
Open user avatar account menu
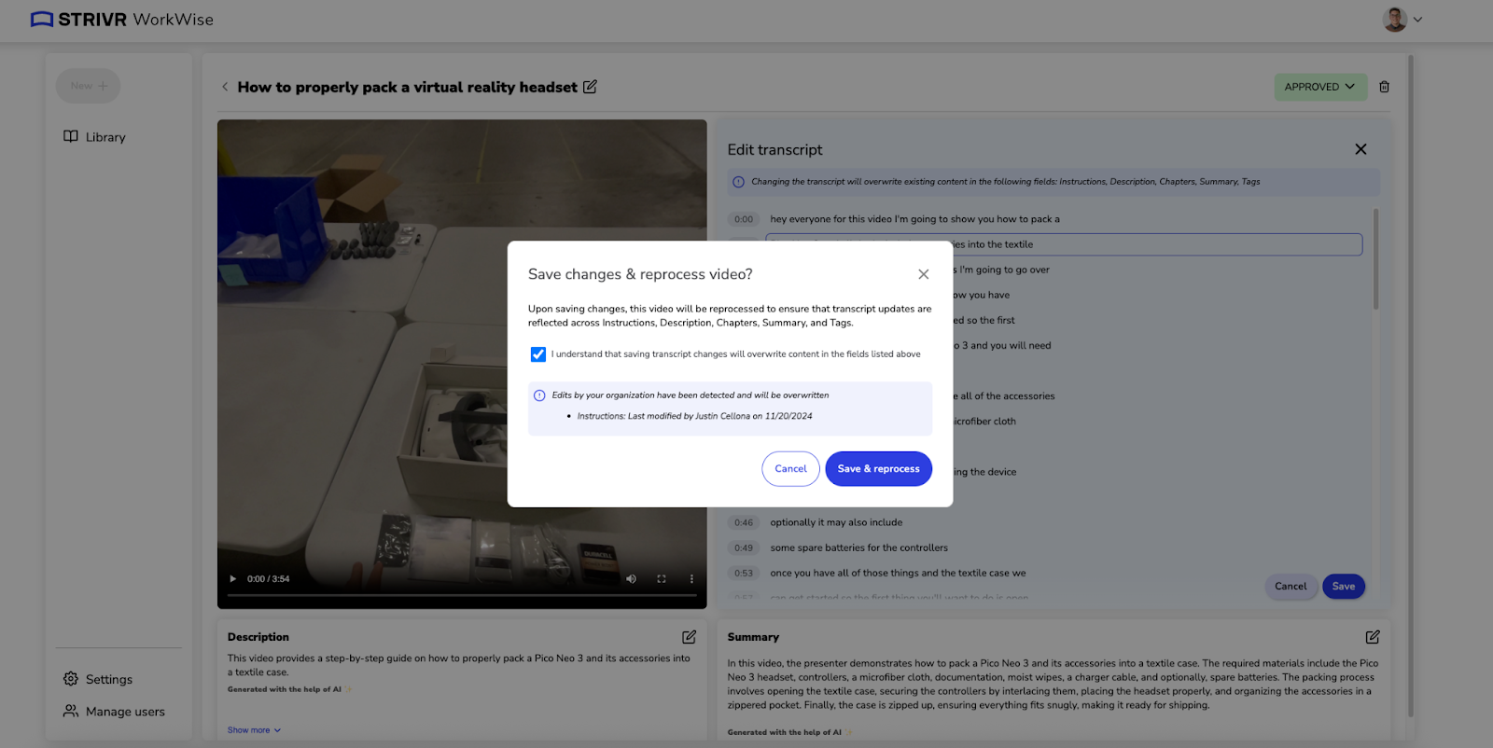1402,20
